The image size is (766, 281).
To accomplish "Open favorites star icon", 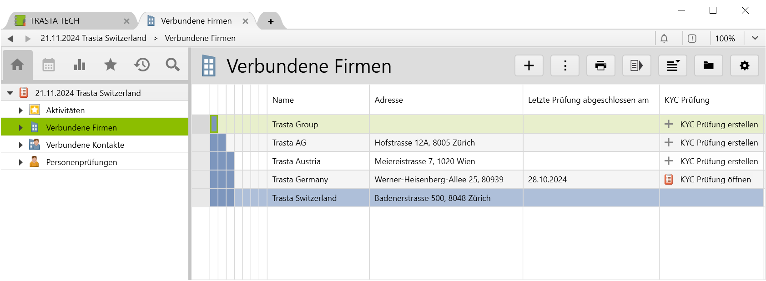I will (x=111, y=65).
